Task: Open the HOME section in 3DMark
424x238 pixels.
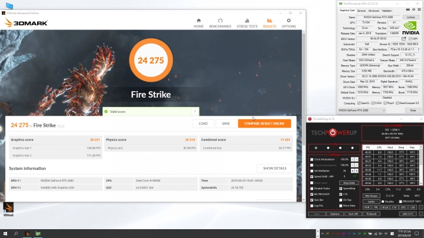Action: point(198,23)
